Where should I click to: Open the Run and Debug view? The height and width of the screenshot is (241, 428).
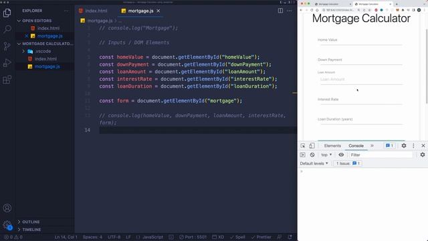7,63
